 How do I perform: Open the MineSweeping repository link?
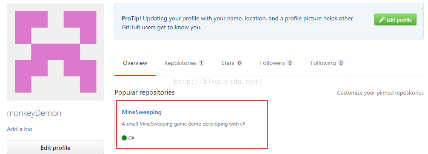tap(142, 112)
